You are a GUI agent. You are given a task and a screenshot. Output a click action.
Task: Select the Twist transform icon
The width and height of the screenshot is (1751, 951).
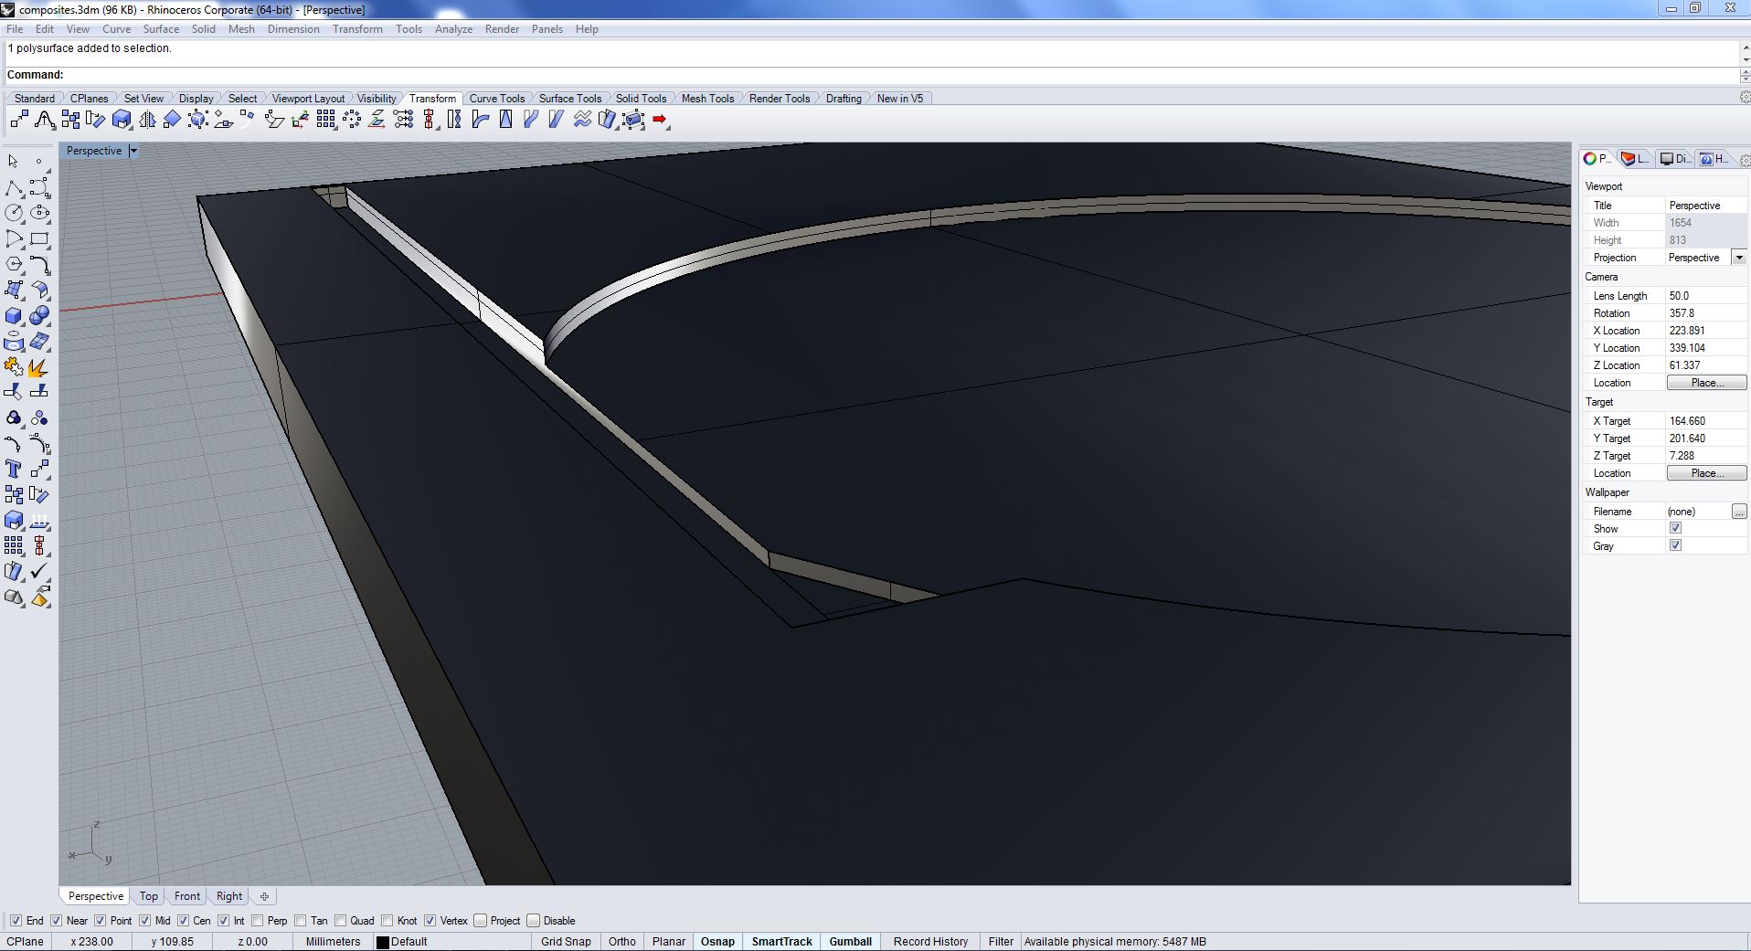[x=454, y=120]
